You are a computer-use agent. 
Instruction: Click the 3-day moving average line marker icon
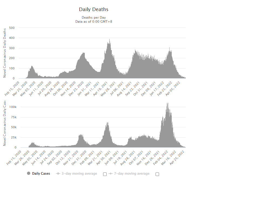pos(58,174)
